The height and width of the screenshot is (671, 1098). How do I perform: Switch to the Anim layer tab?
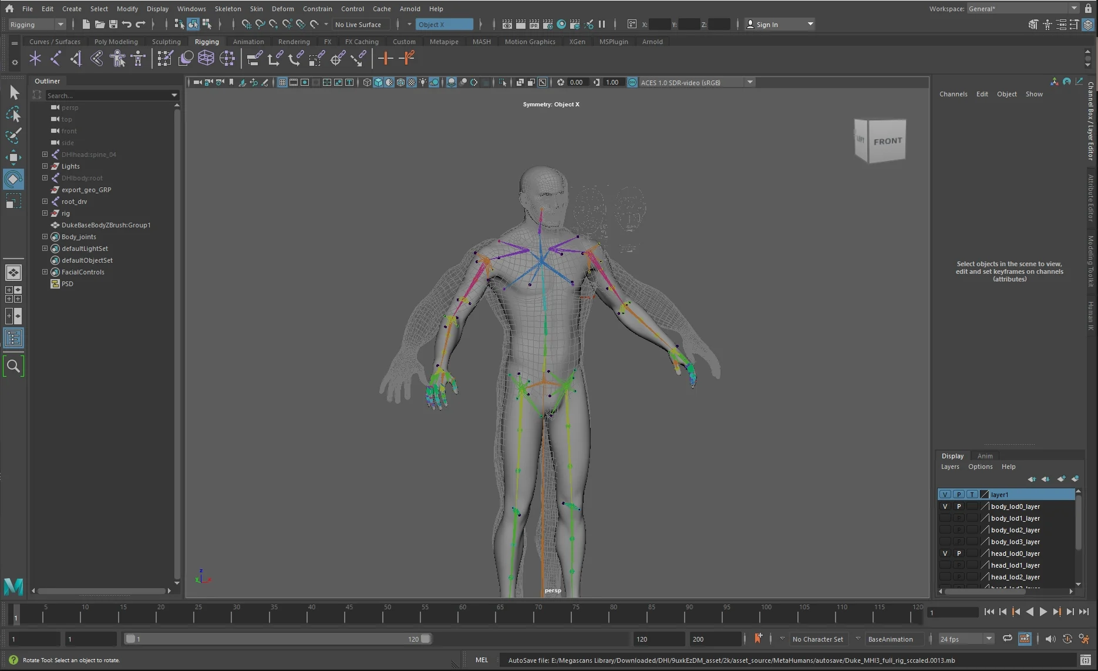[x=985, y=456]
